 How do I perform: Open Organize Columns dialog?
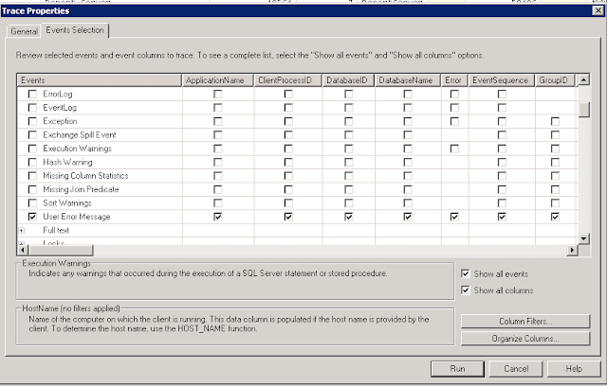click(525, 338)
